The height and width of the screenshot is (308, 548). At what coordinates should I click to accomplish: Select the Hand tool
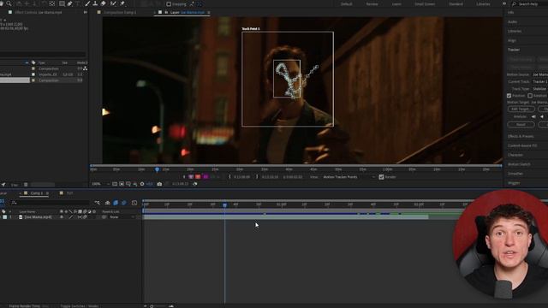pos(2,3)
